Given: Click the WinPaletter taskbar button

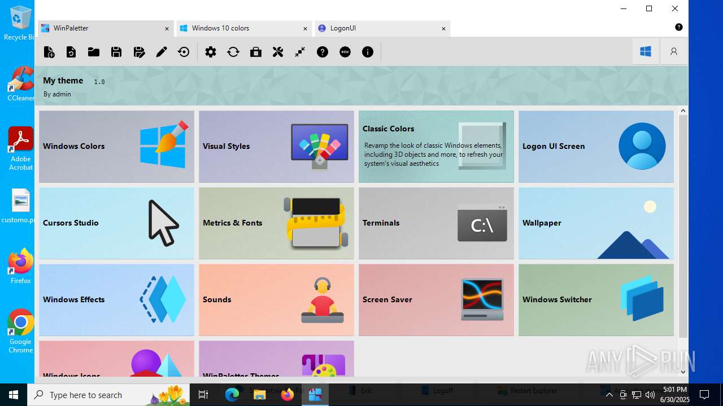Looking at the screenshot, I should (315, 395).
